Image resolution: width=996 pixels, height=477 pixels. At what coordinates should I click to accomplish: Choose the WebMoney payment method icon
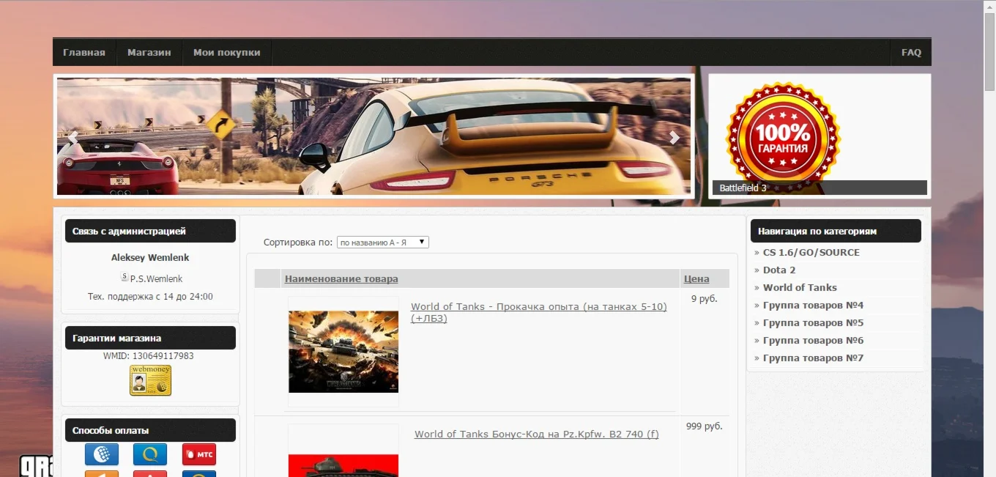pyautogui.click(x=102, y=454)
